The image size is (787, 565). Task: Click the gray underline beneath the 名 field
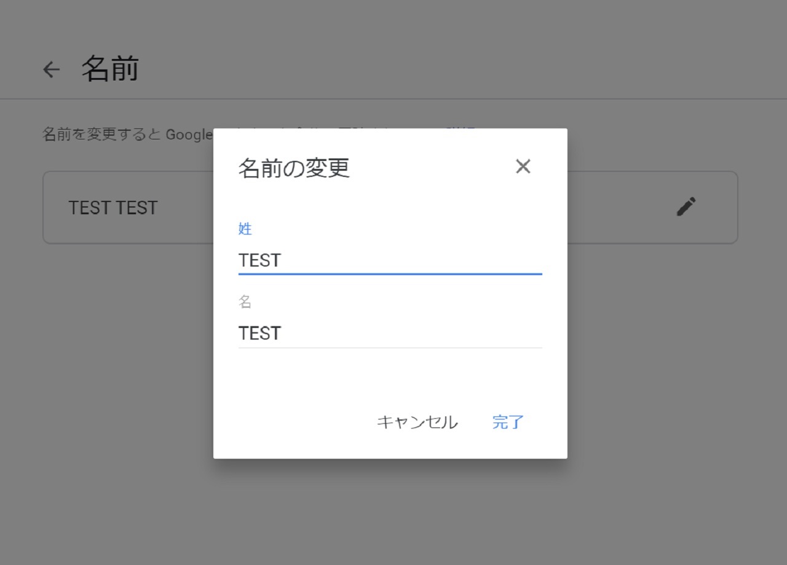click(389, 348)
